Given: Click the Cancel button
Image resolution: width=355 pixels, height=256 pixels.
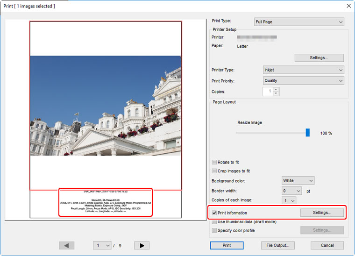Looking at the screenshot, I should (x=327, y=245).
